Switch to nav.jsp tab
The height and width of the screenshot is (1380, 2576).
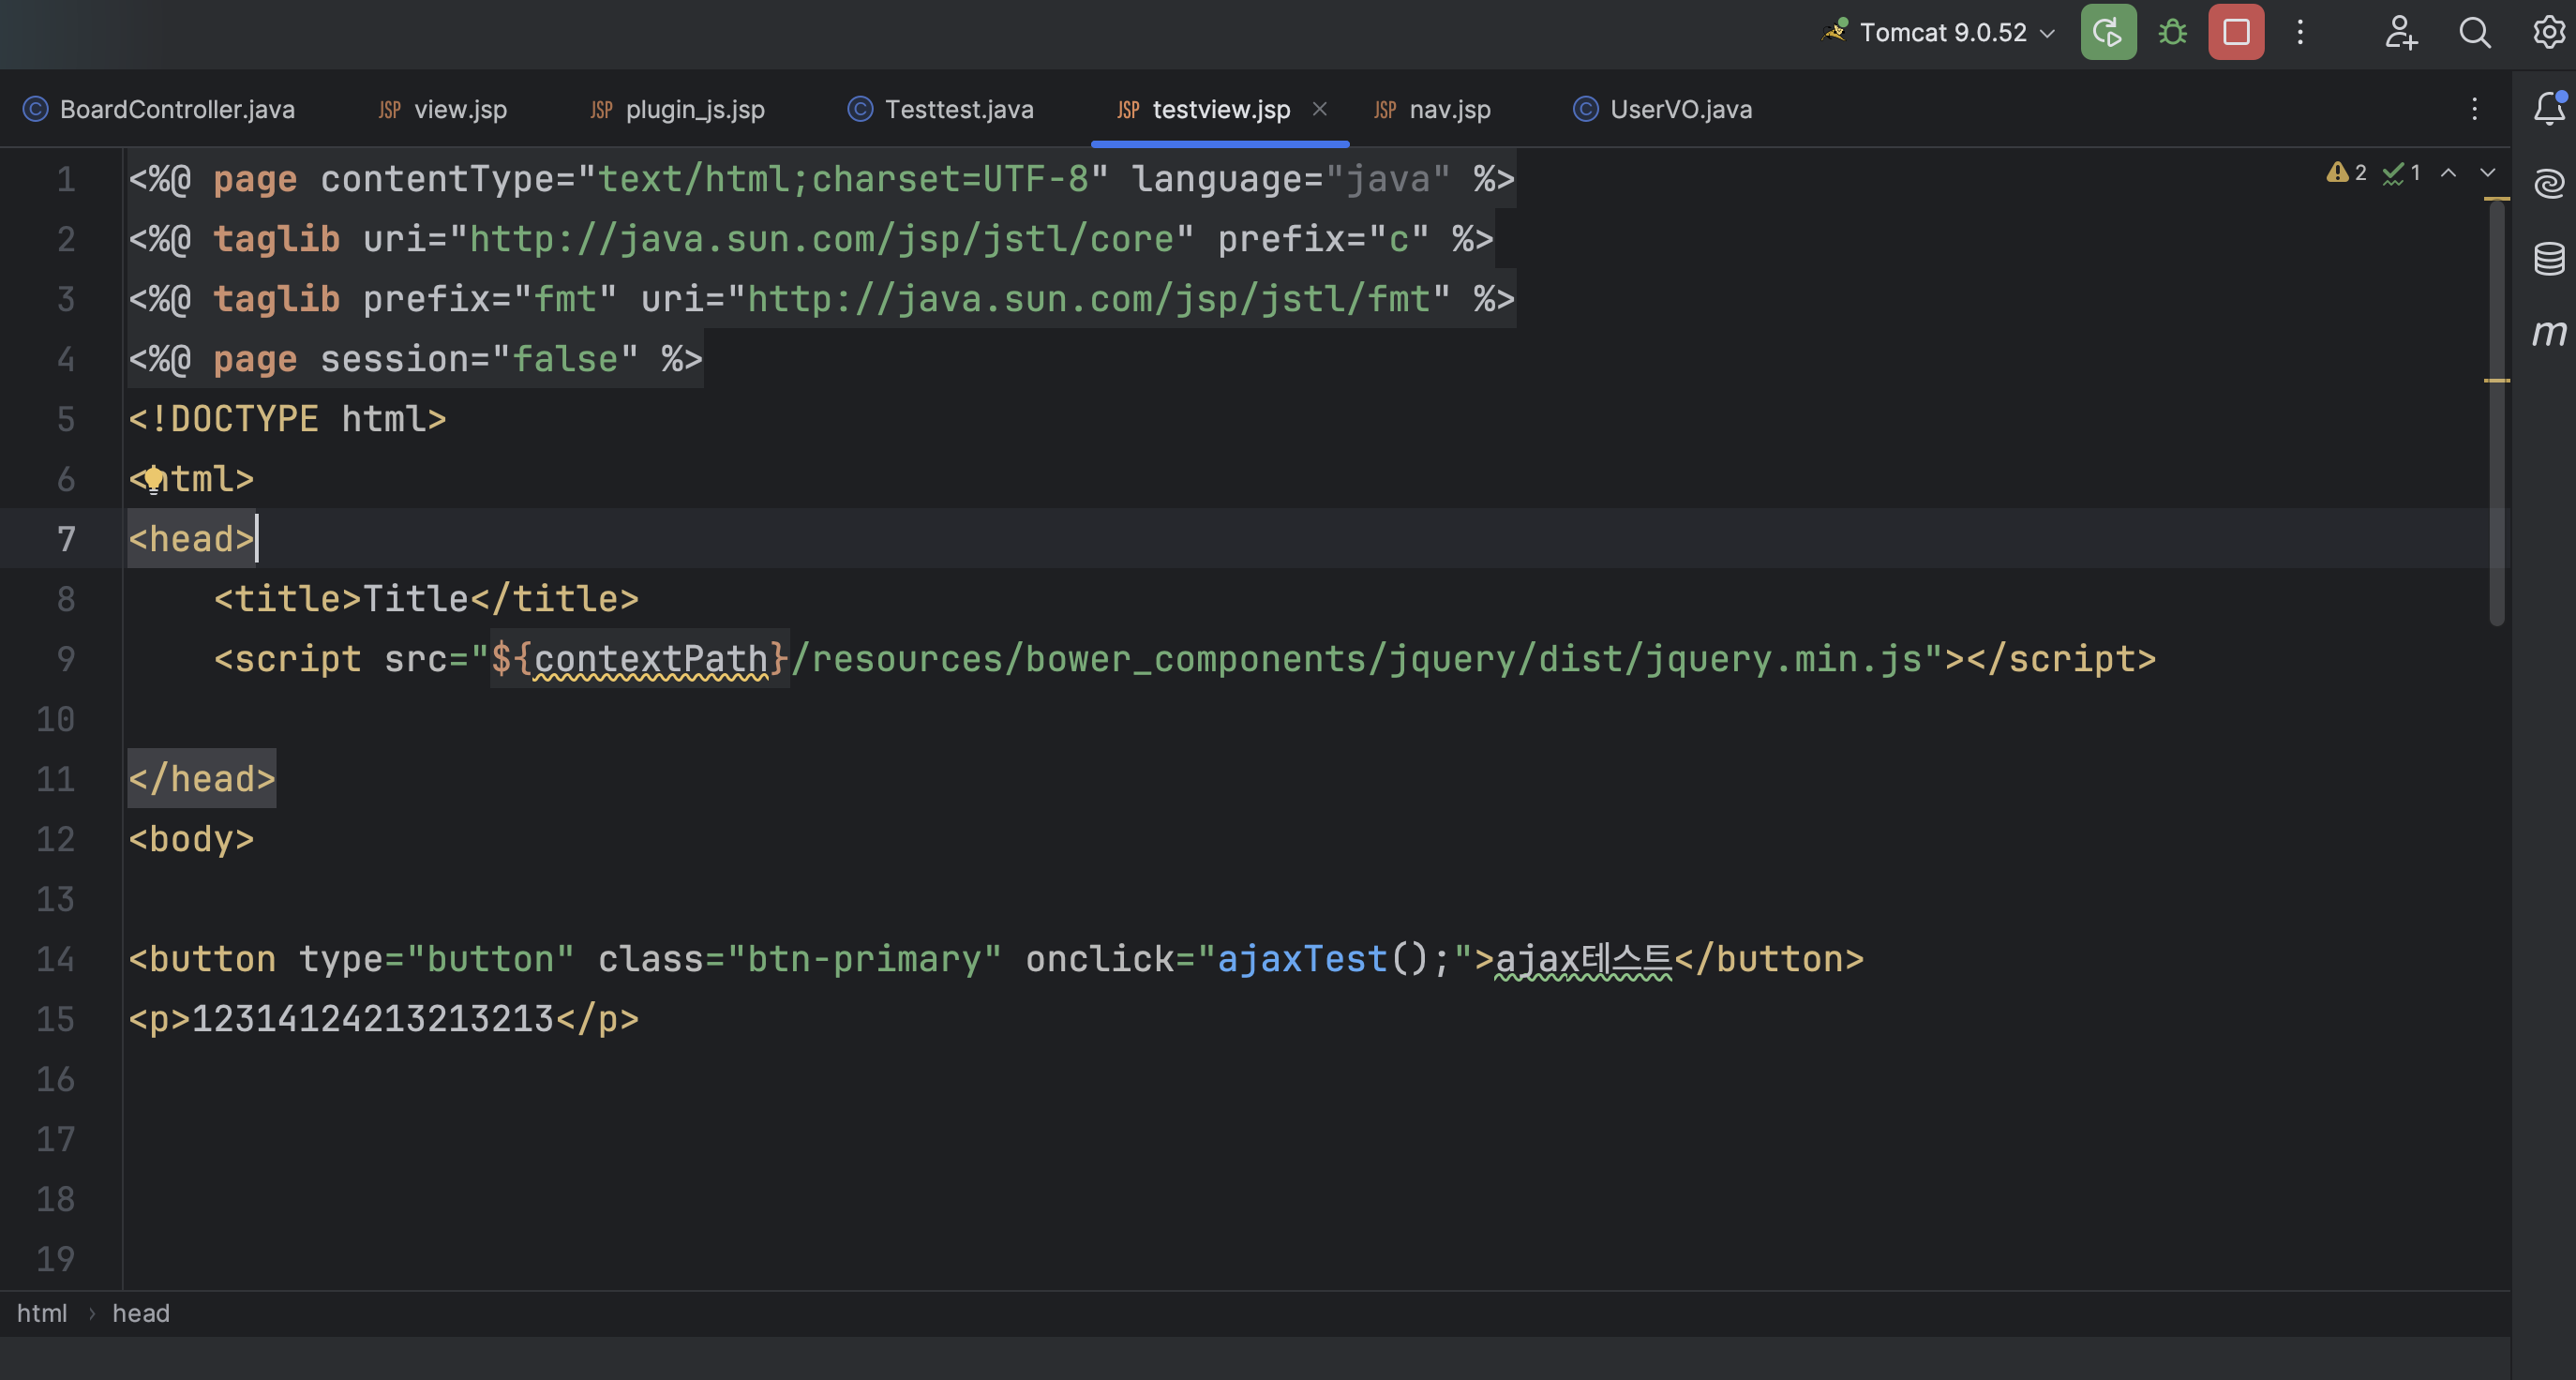pyautogui.click(x=1432, y=109)
